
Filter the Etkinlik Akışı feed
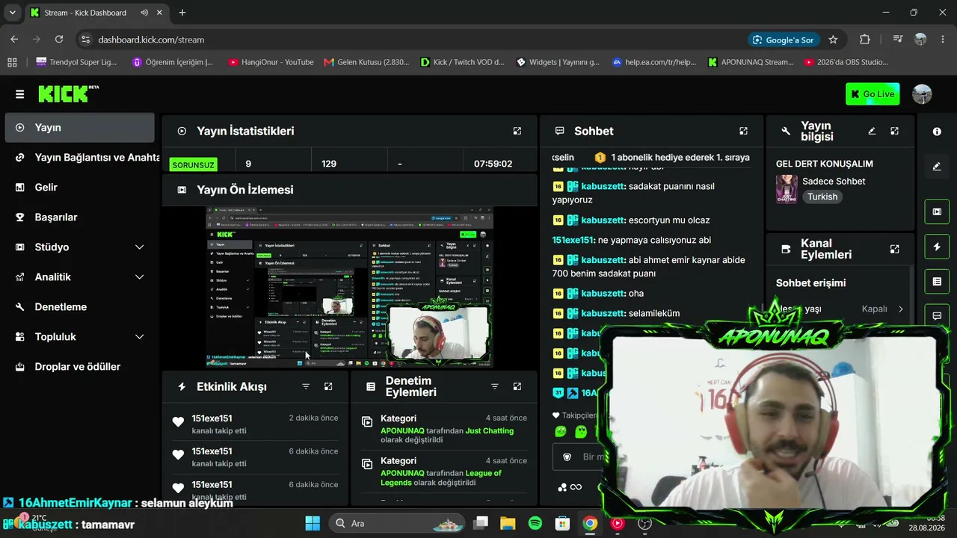[x=306, y=386]
